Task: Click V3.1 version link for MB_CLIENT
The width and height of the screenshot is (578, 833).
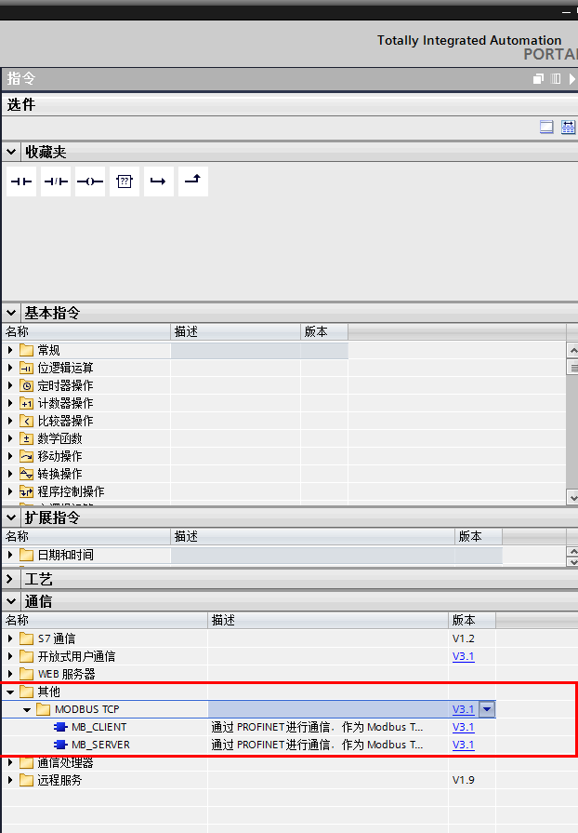Action: click(x=463, y=727)
